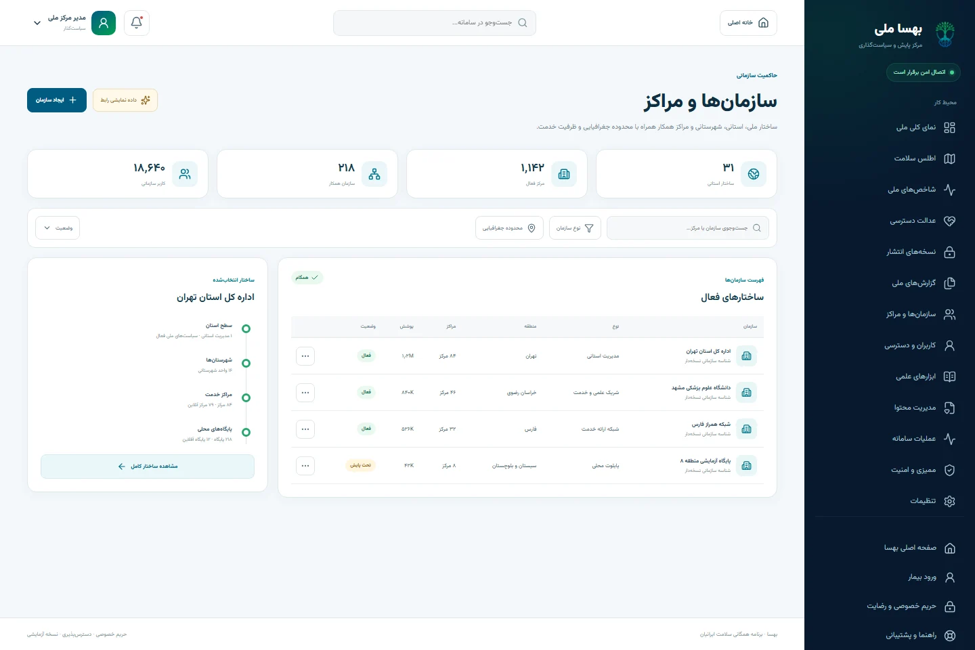Screen dimensions: 975x650
Task: Open the three-dot menu for شبکه همراز فارس row
Action: [305, 429]
